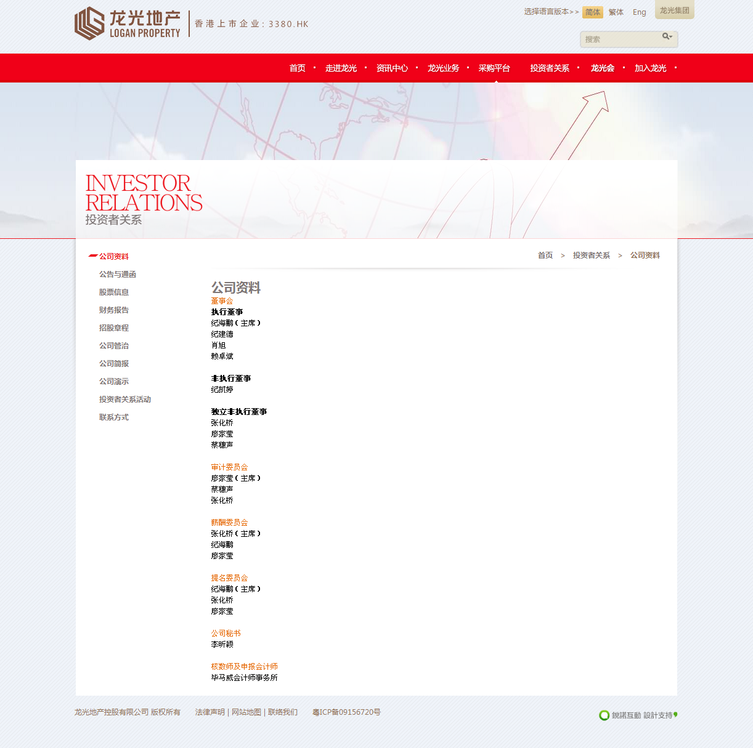The image size is (753, 748).
Task: Select 联系方式 in the sidebar
Action: [x=114, y=417]
